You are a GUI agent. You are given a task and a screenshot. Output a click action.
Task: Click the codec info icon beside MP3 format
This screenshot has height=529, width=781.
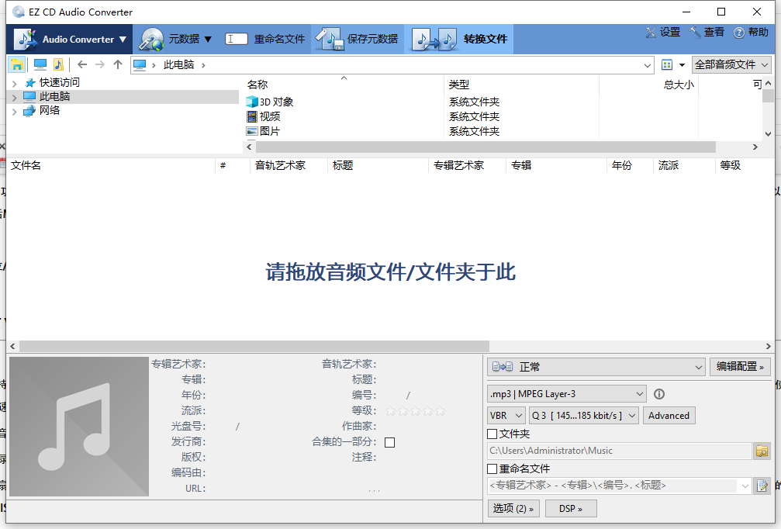(659, 394)
